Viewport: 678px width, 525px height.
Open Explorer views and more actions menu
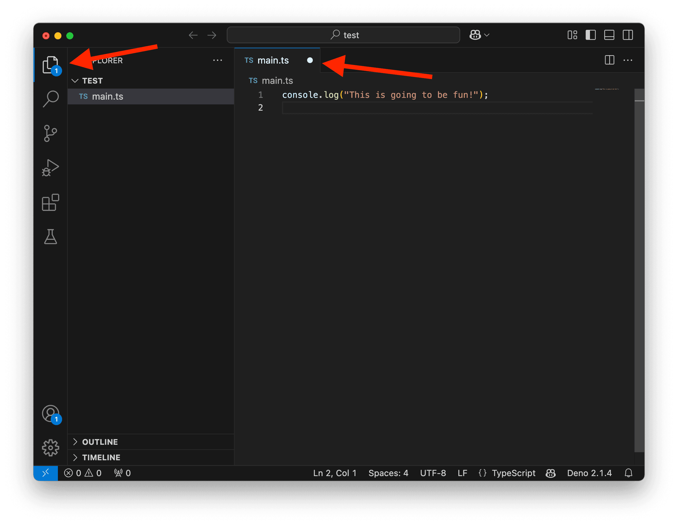218,60
